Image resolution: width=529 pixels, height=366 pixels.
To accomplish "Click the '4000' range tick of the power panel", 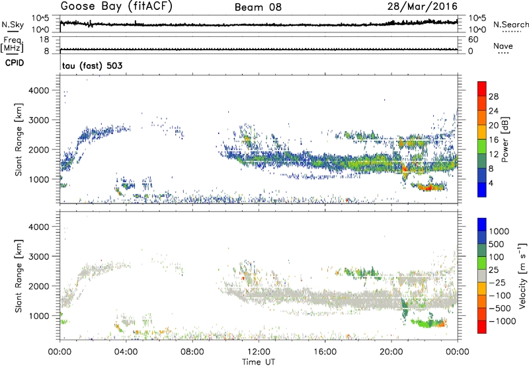I will click(38, 91).
